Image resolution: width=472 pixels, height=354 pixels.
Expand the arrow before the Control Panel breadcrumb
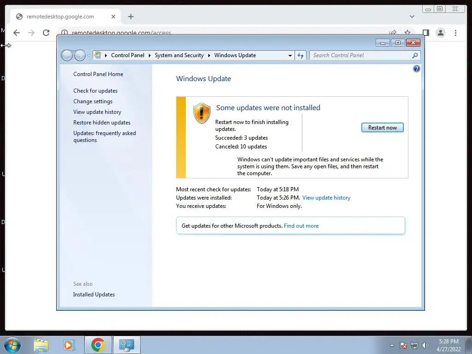coord(106,55)
